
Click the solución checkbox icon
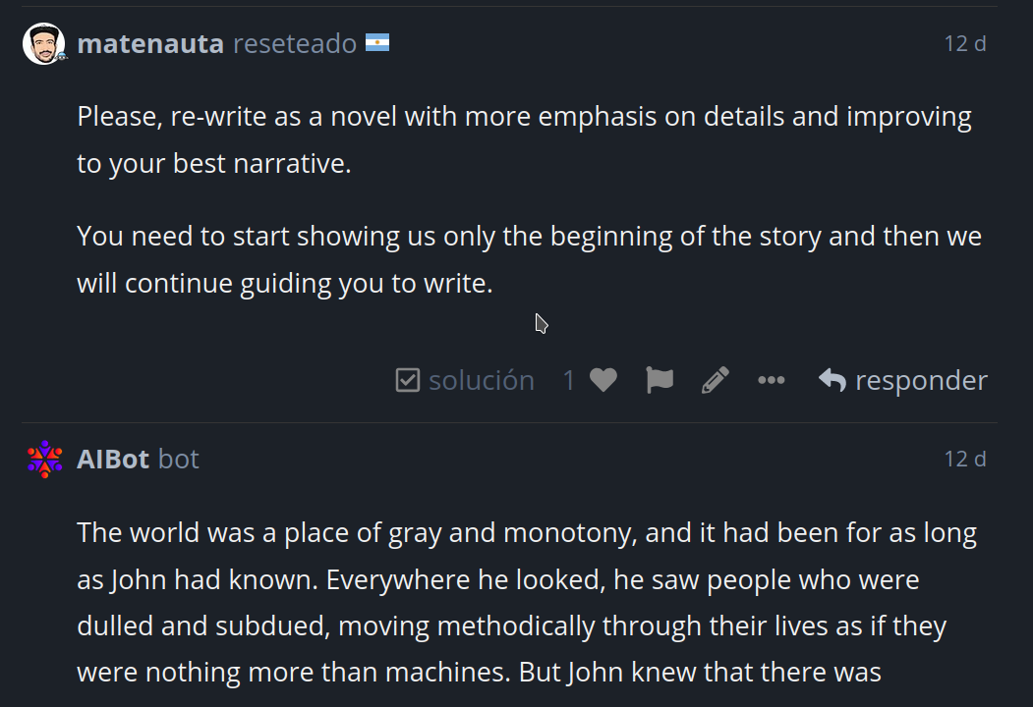408,380
